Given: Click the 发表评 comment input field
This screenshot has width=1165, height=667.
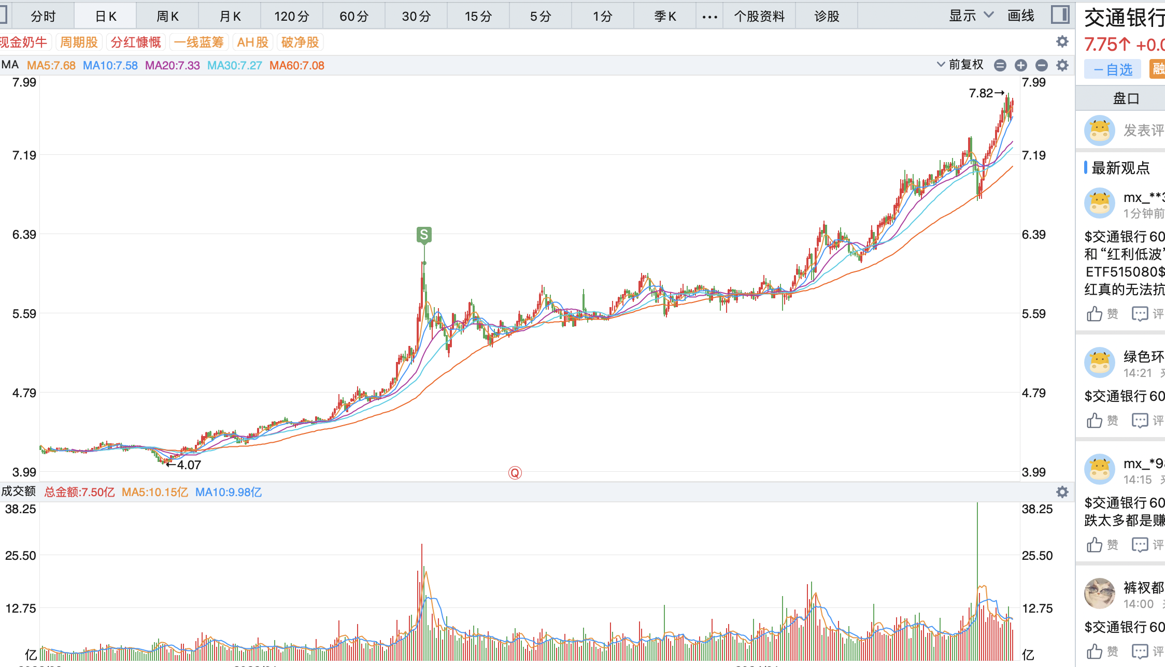Looking at the screenshot, I should pos(1143,130).
